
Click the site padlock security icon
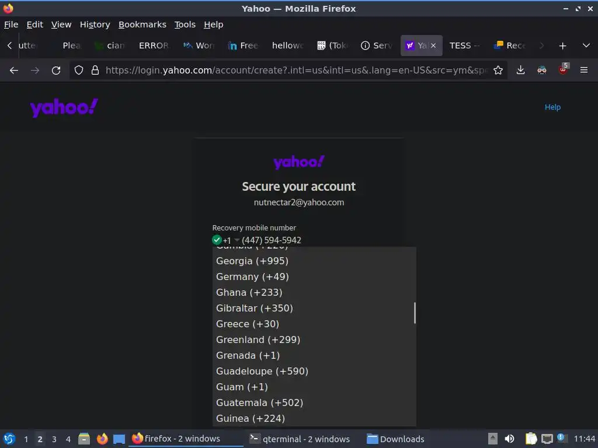(x=95, y=70)
